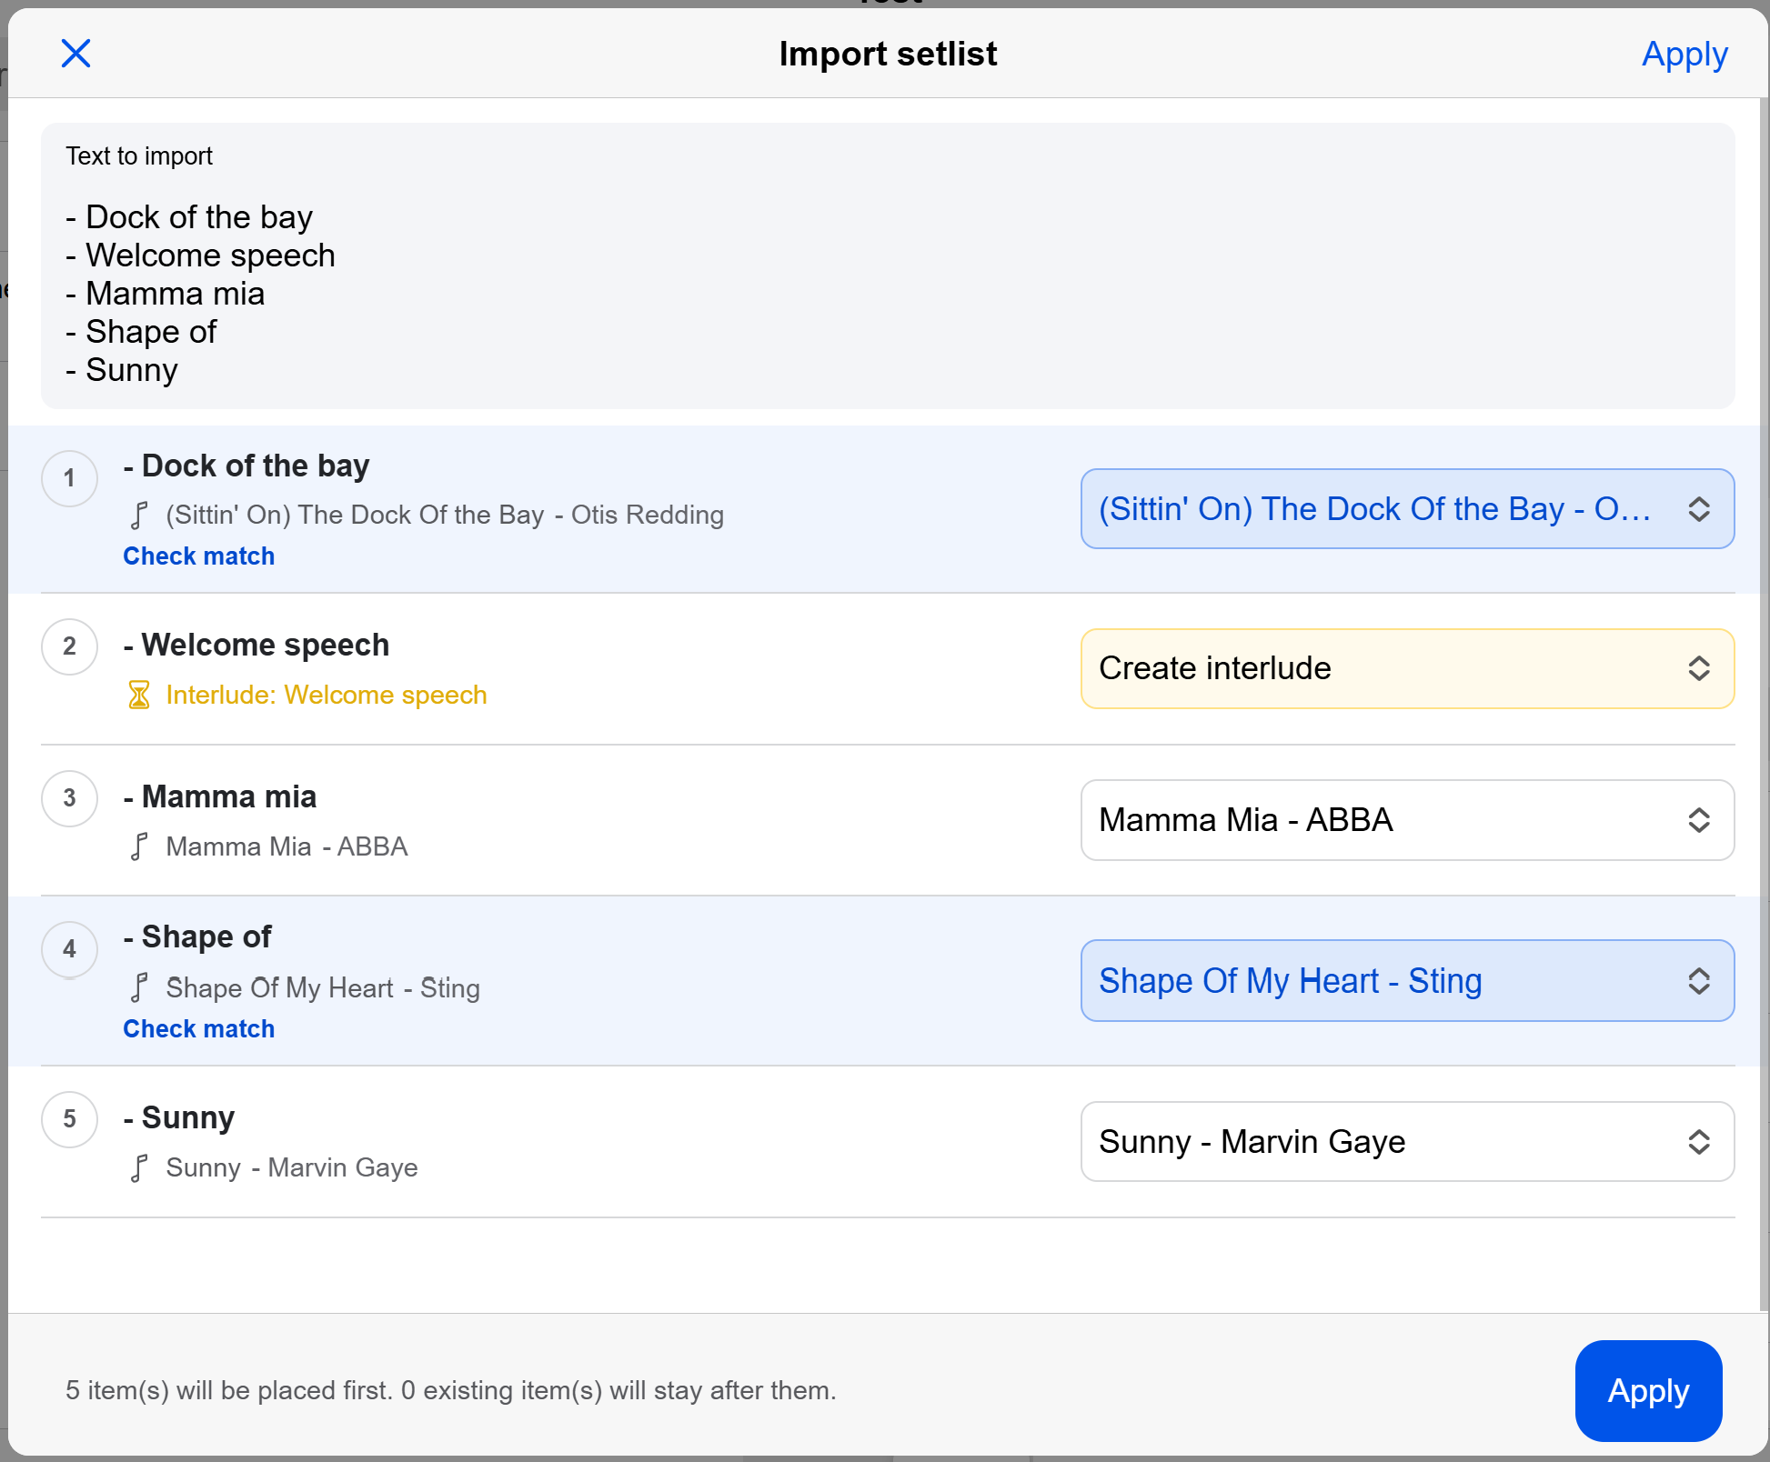Close the Import setlist dialog
This screenshot has height=1462, width=1770.
(x=75, y=54)
